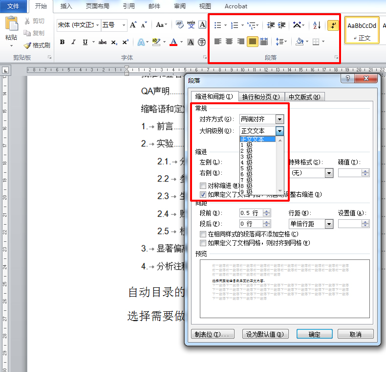Center align the text

click(x=229, y=42)
